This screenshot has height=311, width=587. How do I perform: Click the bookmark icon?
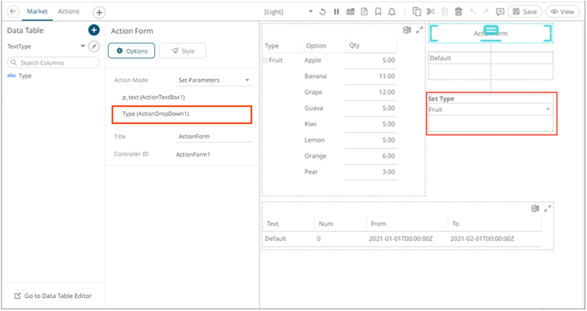pos(378,12)
